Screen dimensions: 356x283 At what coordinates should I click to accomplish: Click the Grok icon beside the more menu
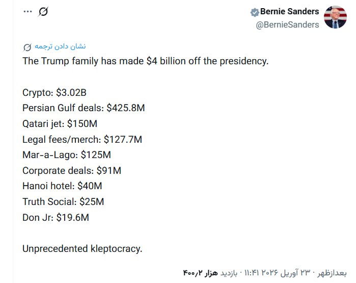point(43,11)
